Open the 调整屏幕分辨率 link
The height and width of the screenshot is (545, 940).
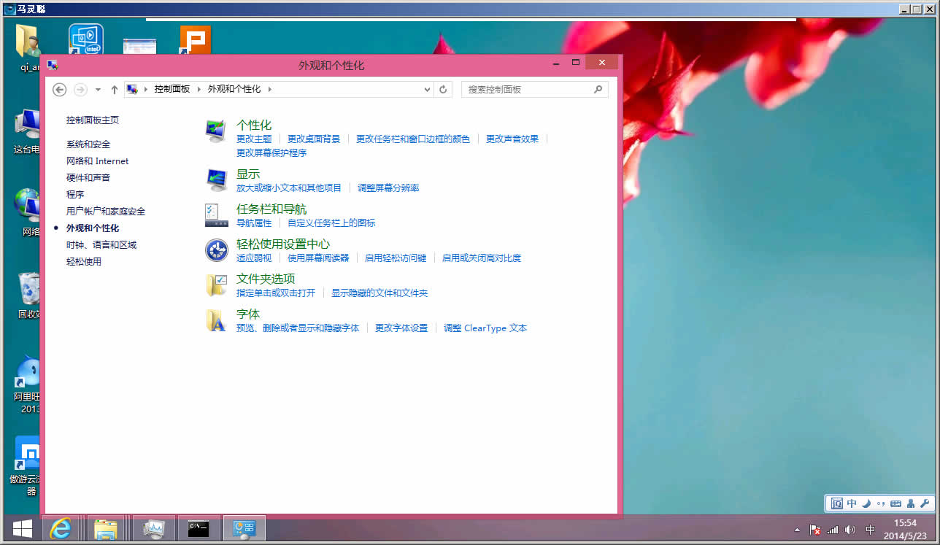(x=388, y=188)
